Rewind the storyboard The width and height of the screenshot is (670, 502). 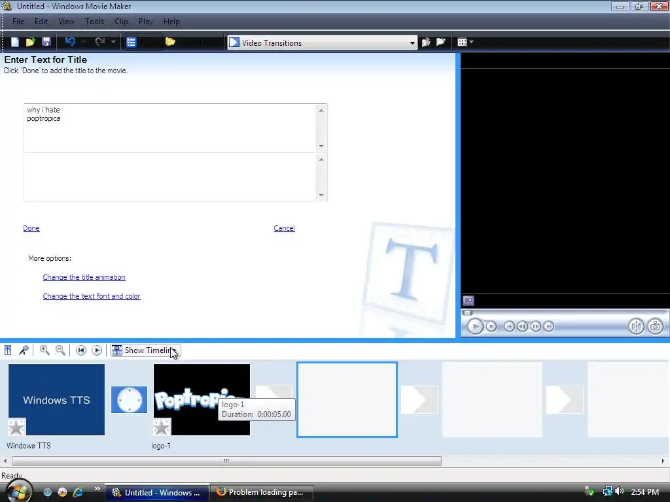[80, 350]
